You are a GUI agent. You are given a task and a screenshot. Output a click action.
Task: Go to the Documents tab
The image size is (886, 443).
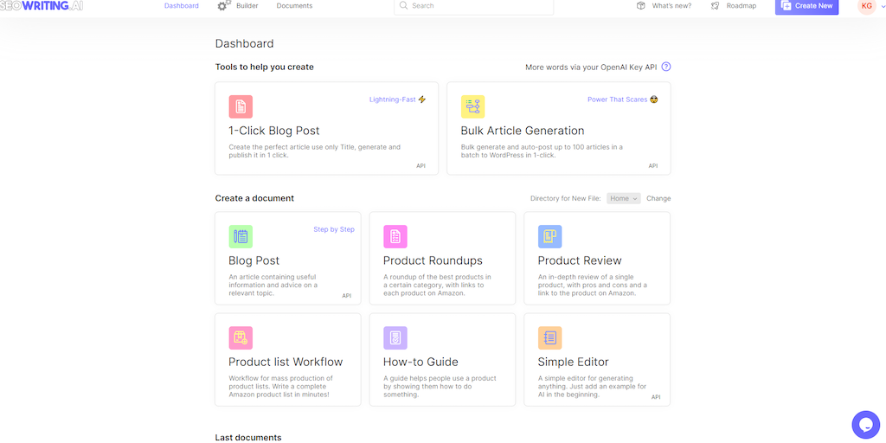[x=294, y=6]
